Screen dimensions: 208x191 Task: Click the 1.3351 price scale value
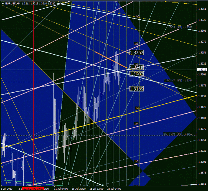click(x=202, y=9)
